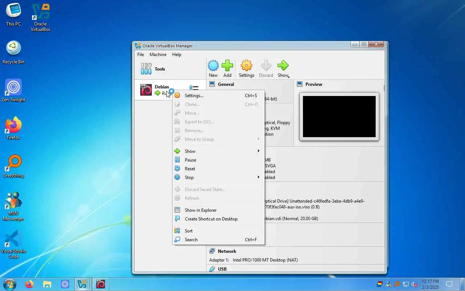Choose Reset in the context menu
The width and height of the screenshot is (465, 291).
218,169
